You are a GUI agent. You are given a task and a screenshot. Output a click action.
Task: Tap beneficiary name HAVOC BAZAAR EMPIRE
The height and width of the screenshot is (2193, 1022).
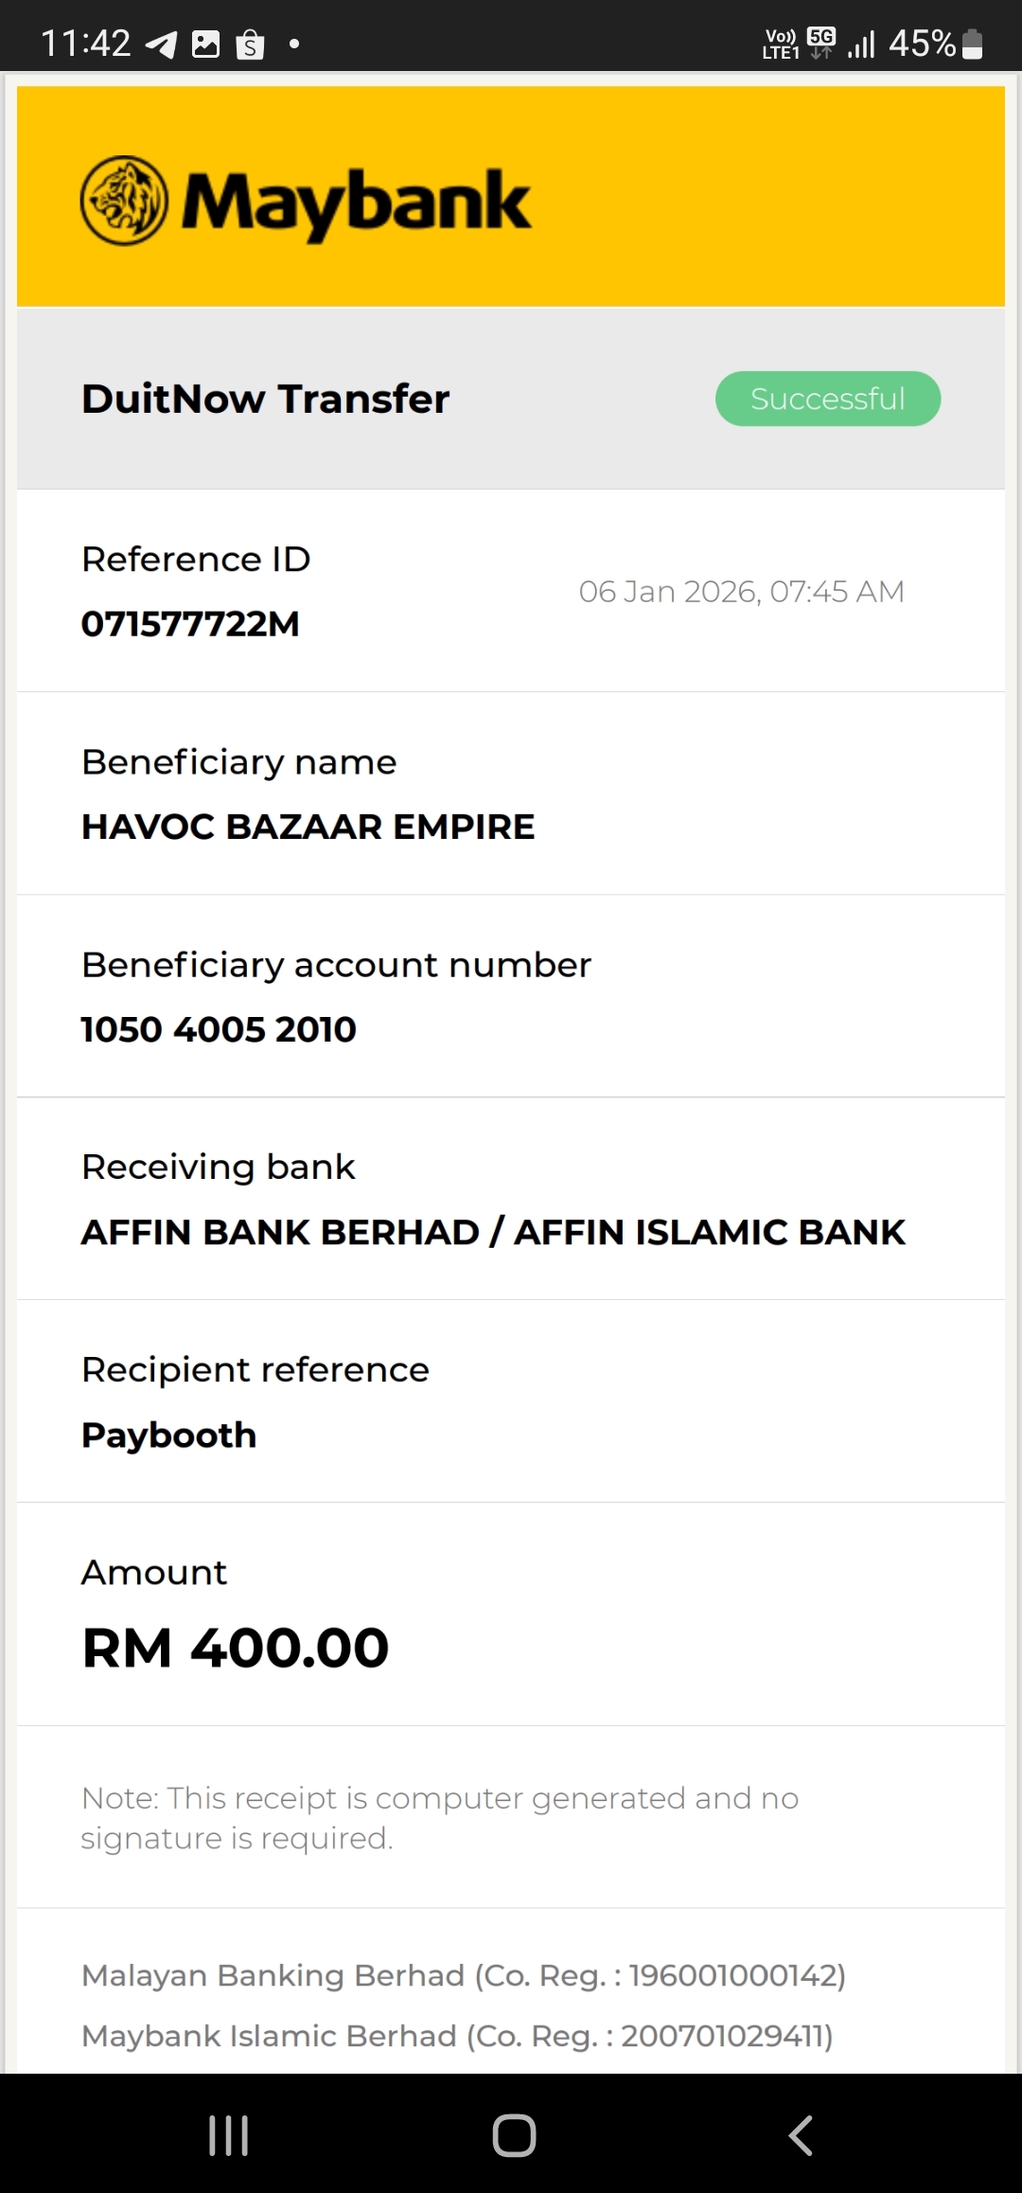point(308,827)
